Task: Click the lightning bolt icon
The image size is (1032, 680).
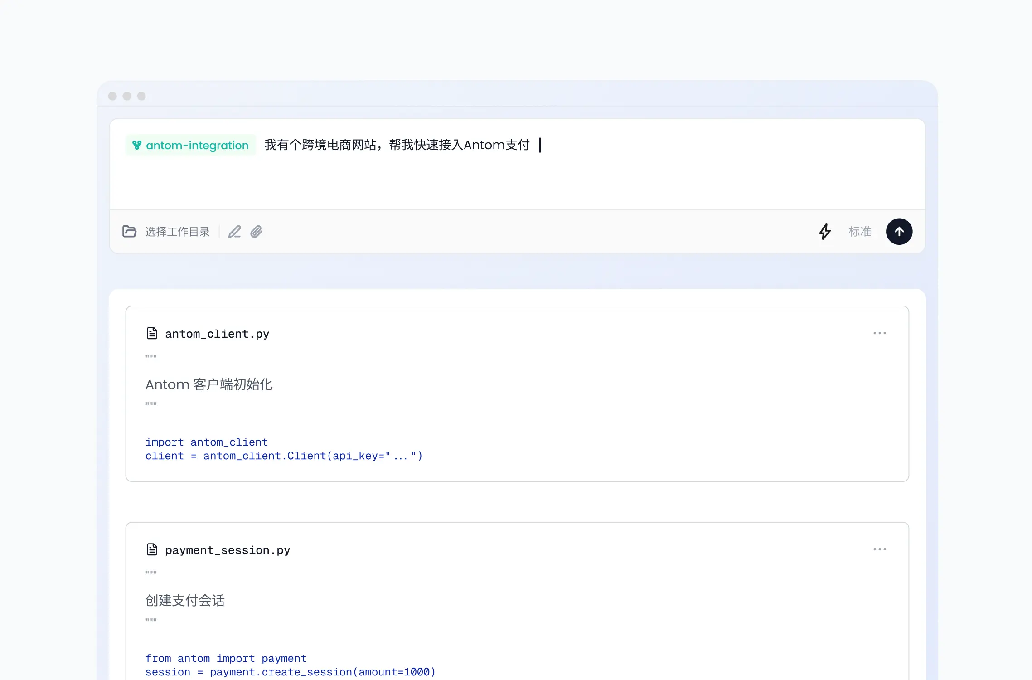Action: point(825,232)
